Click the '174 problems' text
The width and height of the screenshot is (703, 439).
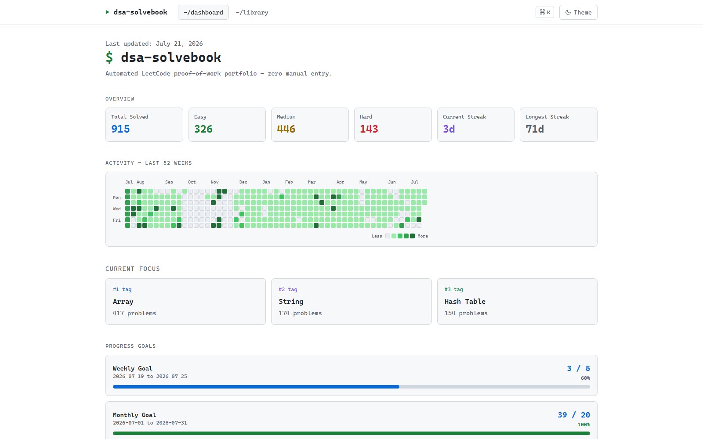click(x=300, y=313)
